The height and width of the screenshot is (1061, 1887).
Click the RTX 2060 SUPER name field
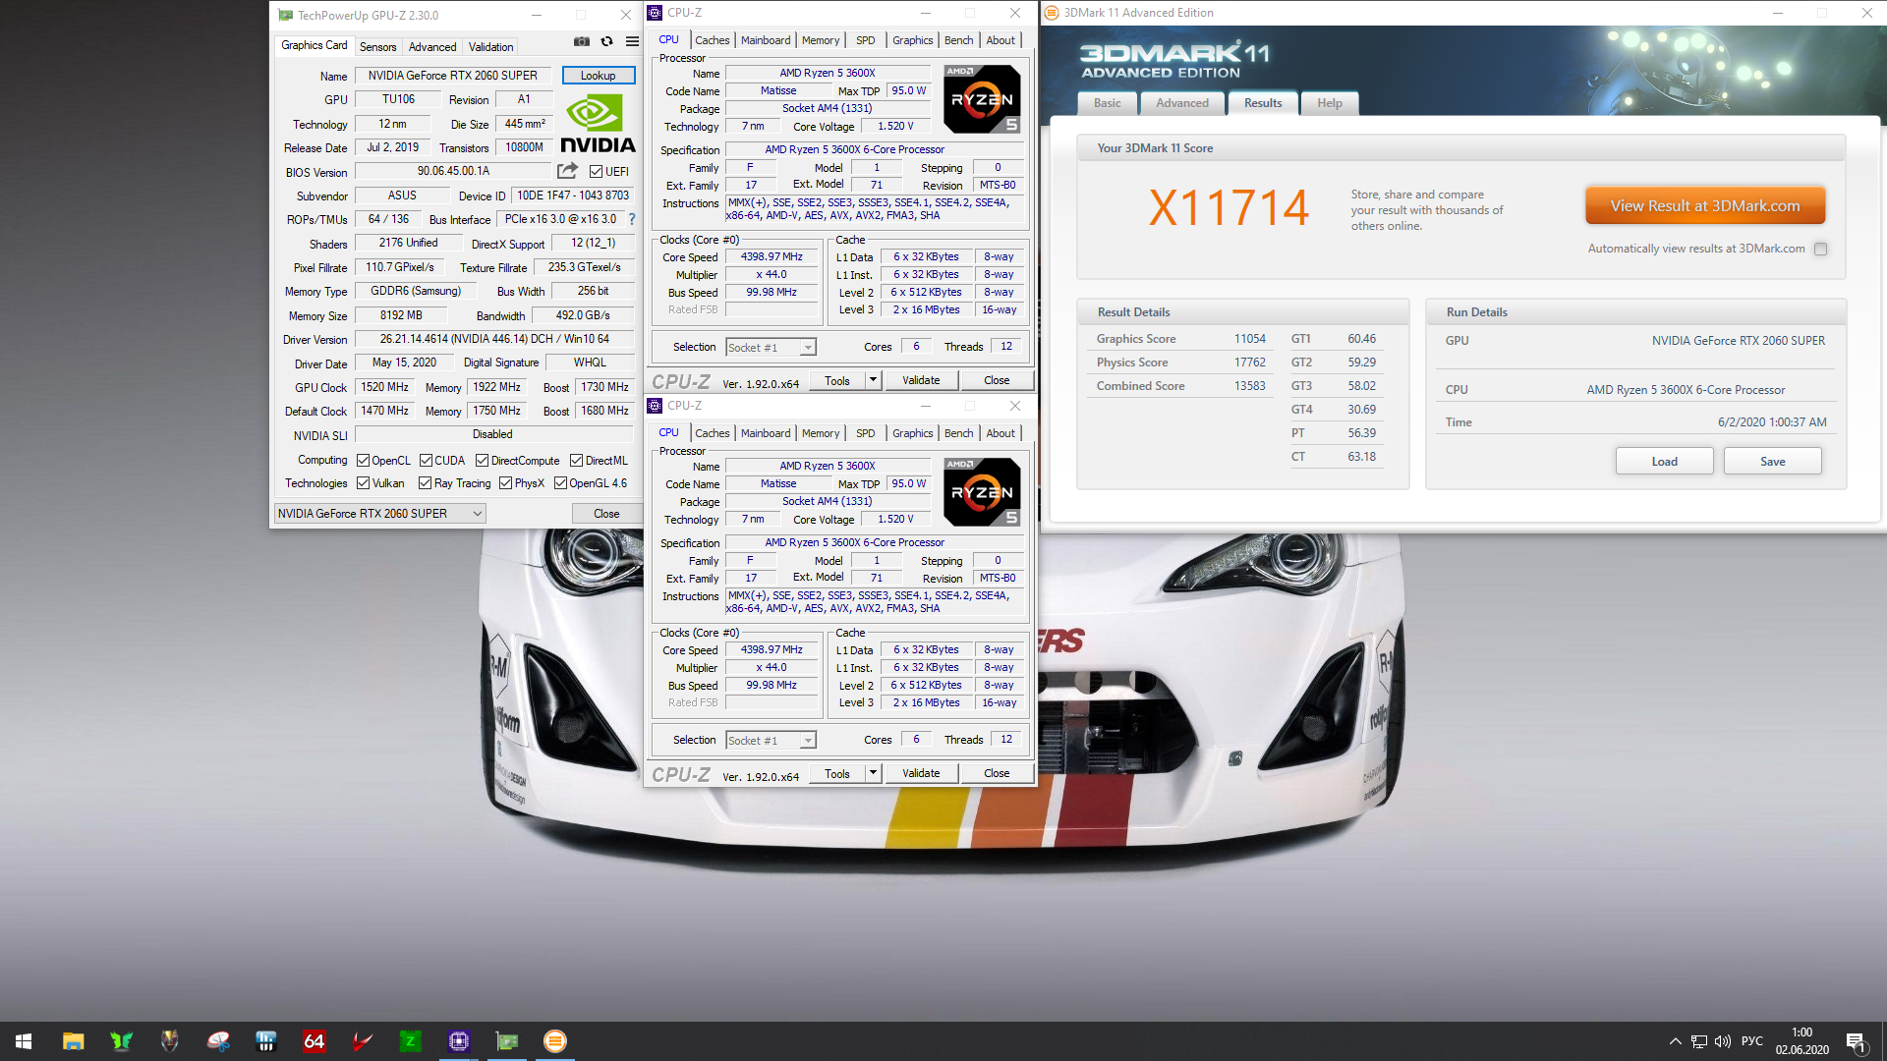tap(453, 76)
